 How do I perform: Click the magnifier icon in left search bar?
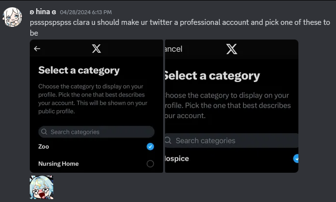pyautogui.click(x=44, y=132)
